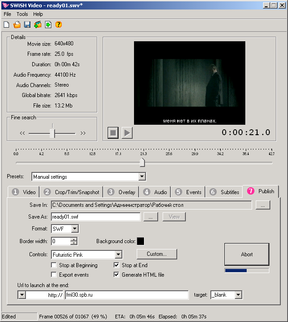Uncheck Generate HTML file

(116, 274)
